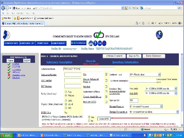184x138 pixels.
Task: Select the Gas physical state radio button
Action: click(x=66, y=108)
